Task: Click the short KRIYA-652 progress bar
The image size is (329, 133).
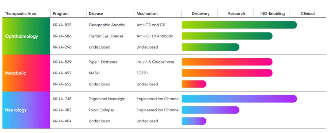Action: click(194, 84)
